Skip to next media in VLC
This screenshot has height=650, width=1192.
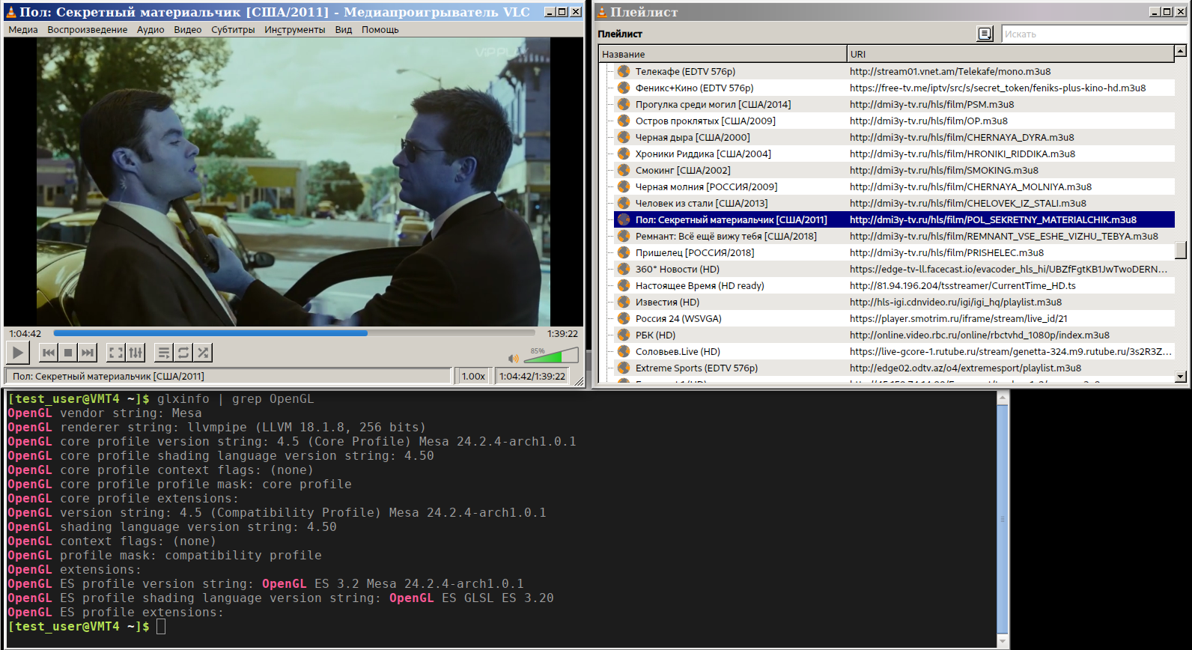(88, 352)
